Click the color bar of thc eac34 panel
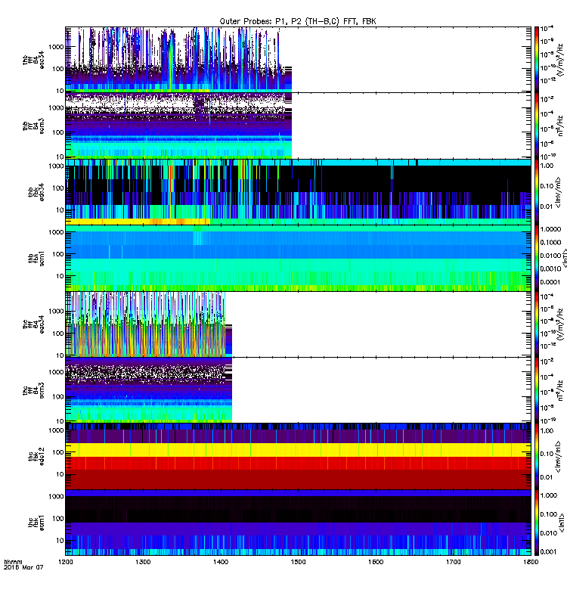567x605 pixels. (537, 324)
